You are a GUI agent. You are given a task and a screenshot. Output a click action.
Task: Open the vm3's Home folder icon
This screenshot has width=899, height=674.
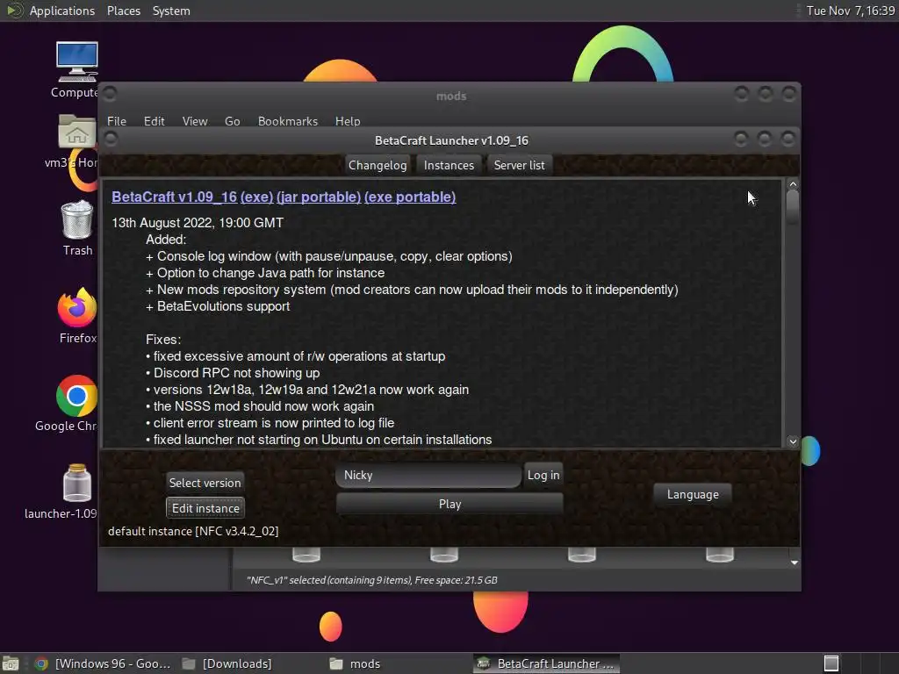pyautogui.click(x=76, y=132)
